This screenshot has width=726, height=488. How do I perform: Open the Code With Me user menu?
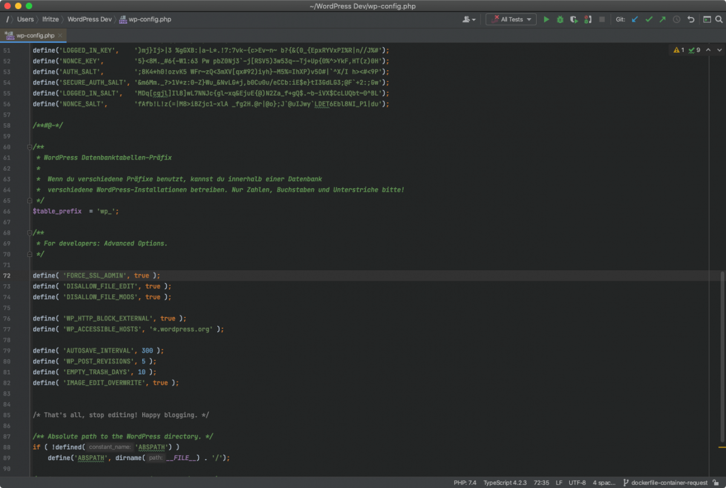tap(469, 19)
